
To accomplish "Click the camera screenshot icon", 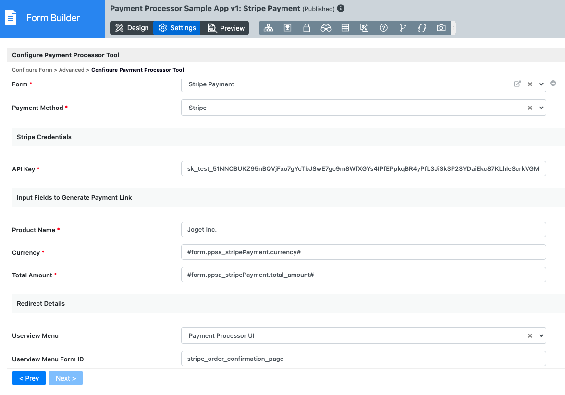I will pyautogui.click(x=441, y=28).
